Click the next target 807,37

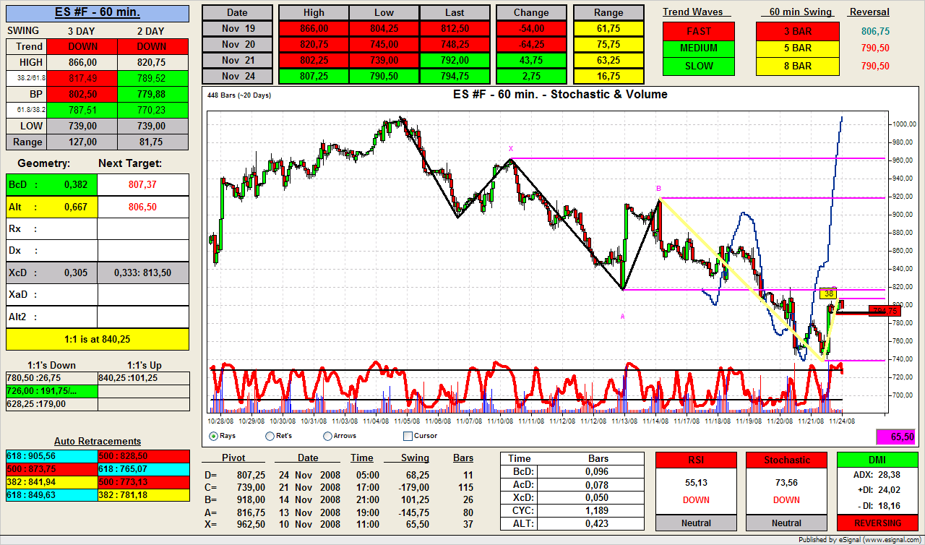tap(143, 184)
